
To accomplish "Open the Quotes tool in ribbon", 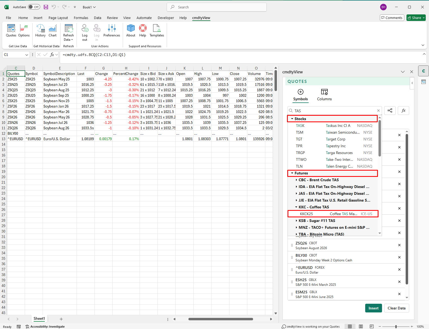I will coord(11,30).
